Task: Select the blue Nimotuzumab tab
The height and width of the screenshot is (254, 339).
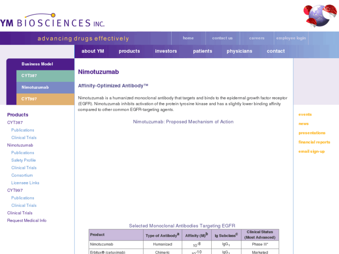Action: point(45,88)
